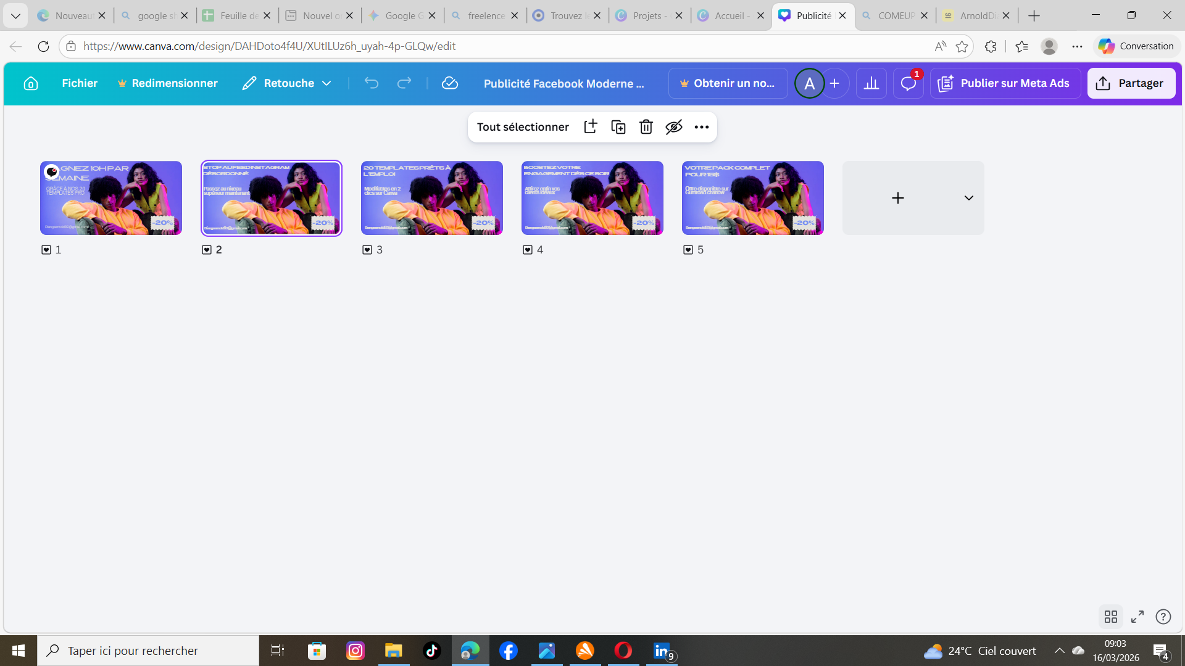Open the Fichier menu
Image resolution: width=1185 pixels, height=666 pixels.
(80, 83)
